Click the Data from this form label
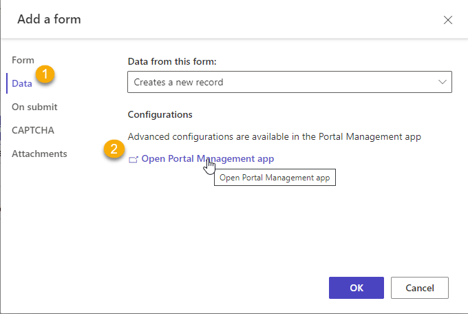This screenshot has height=314, width=468. (172, 61)
